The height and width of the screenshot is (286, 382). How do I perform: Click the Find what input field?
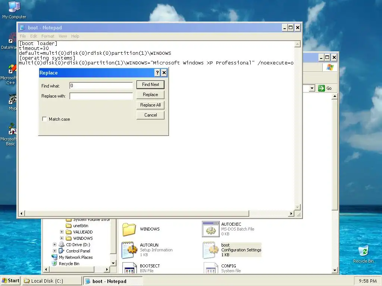pos(101,85)
